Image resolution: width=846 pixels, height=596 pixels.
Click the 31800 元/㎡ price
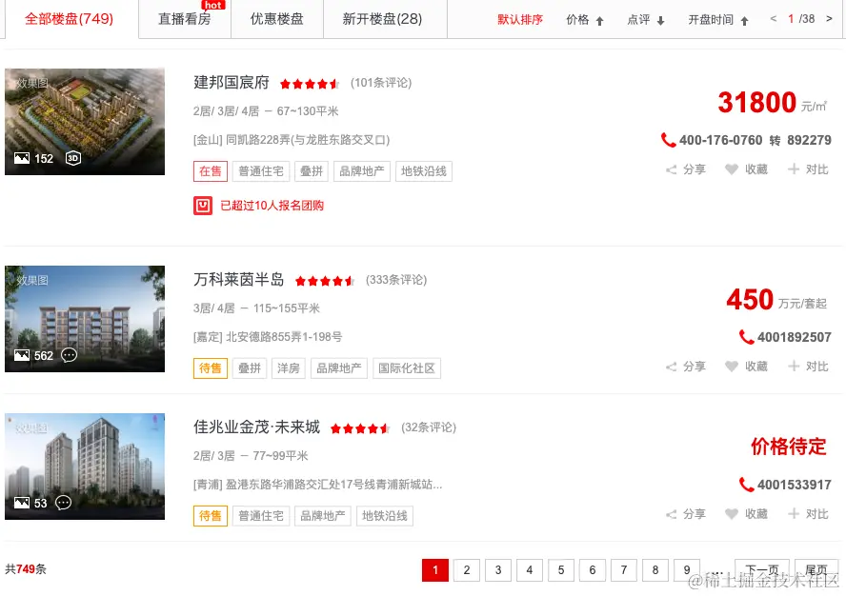point(772,103)
